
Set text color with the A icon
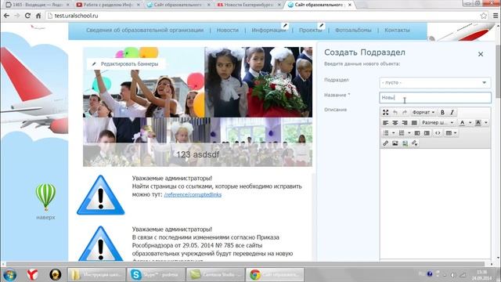click(463, 123)
